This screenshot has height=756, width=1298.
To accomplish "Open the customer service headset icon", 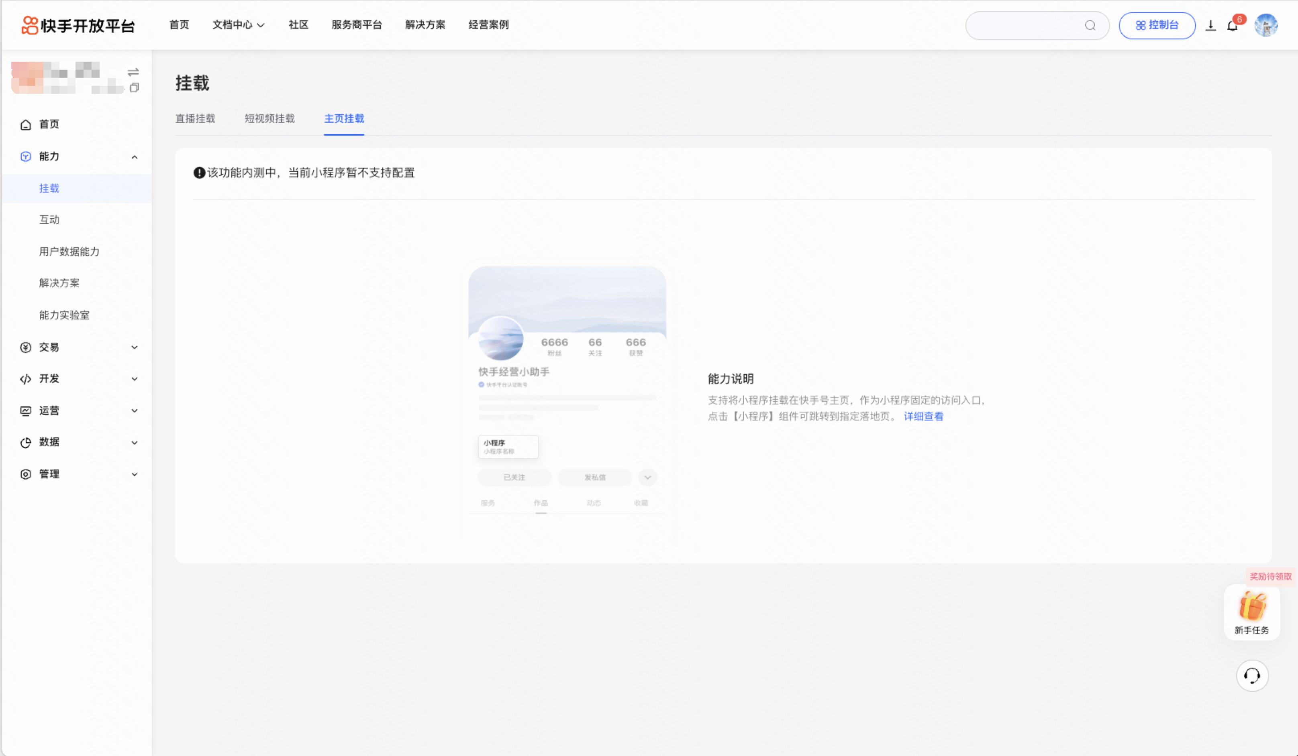I will tap(1252, 676).
